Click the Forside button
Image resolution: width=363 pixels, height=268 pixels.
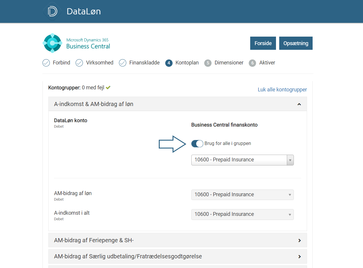(x=263, y=43)
